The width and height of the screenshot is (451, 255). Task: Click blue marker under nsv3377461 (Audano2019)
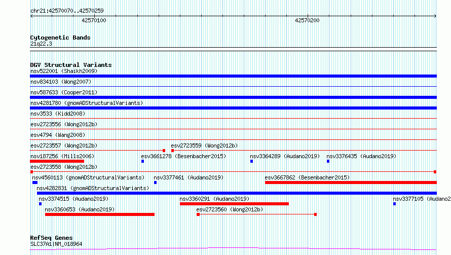tap(156, 183)
